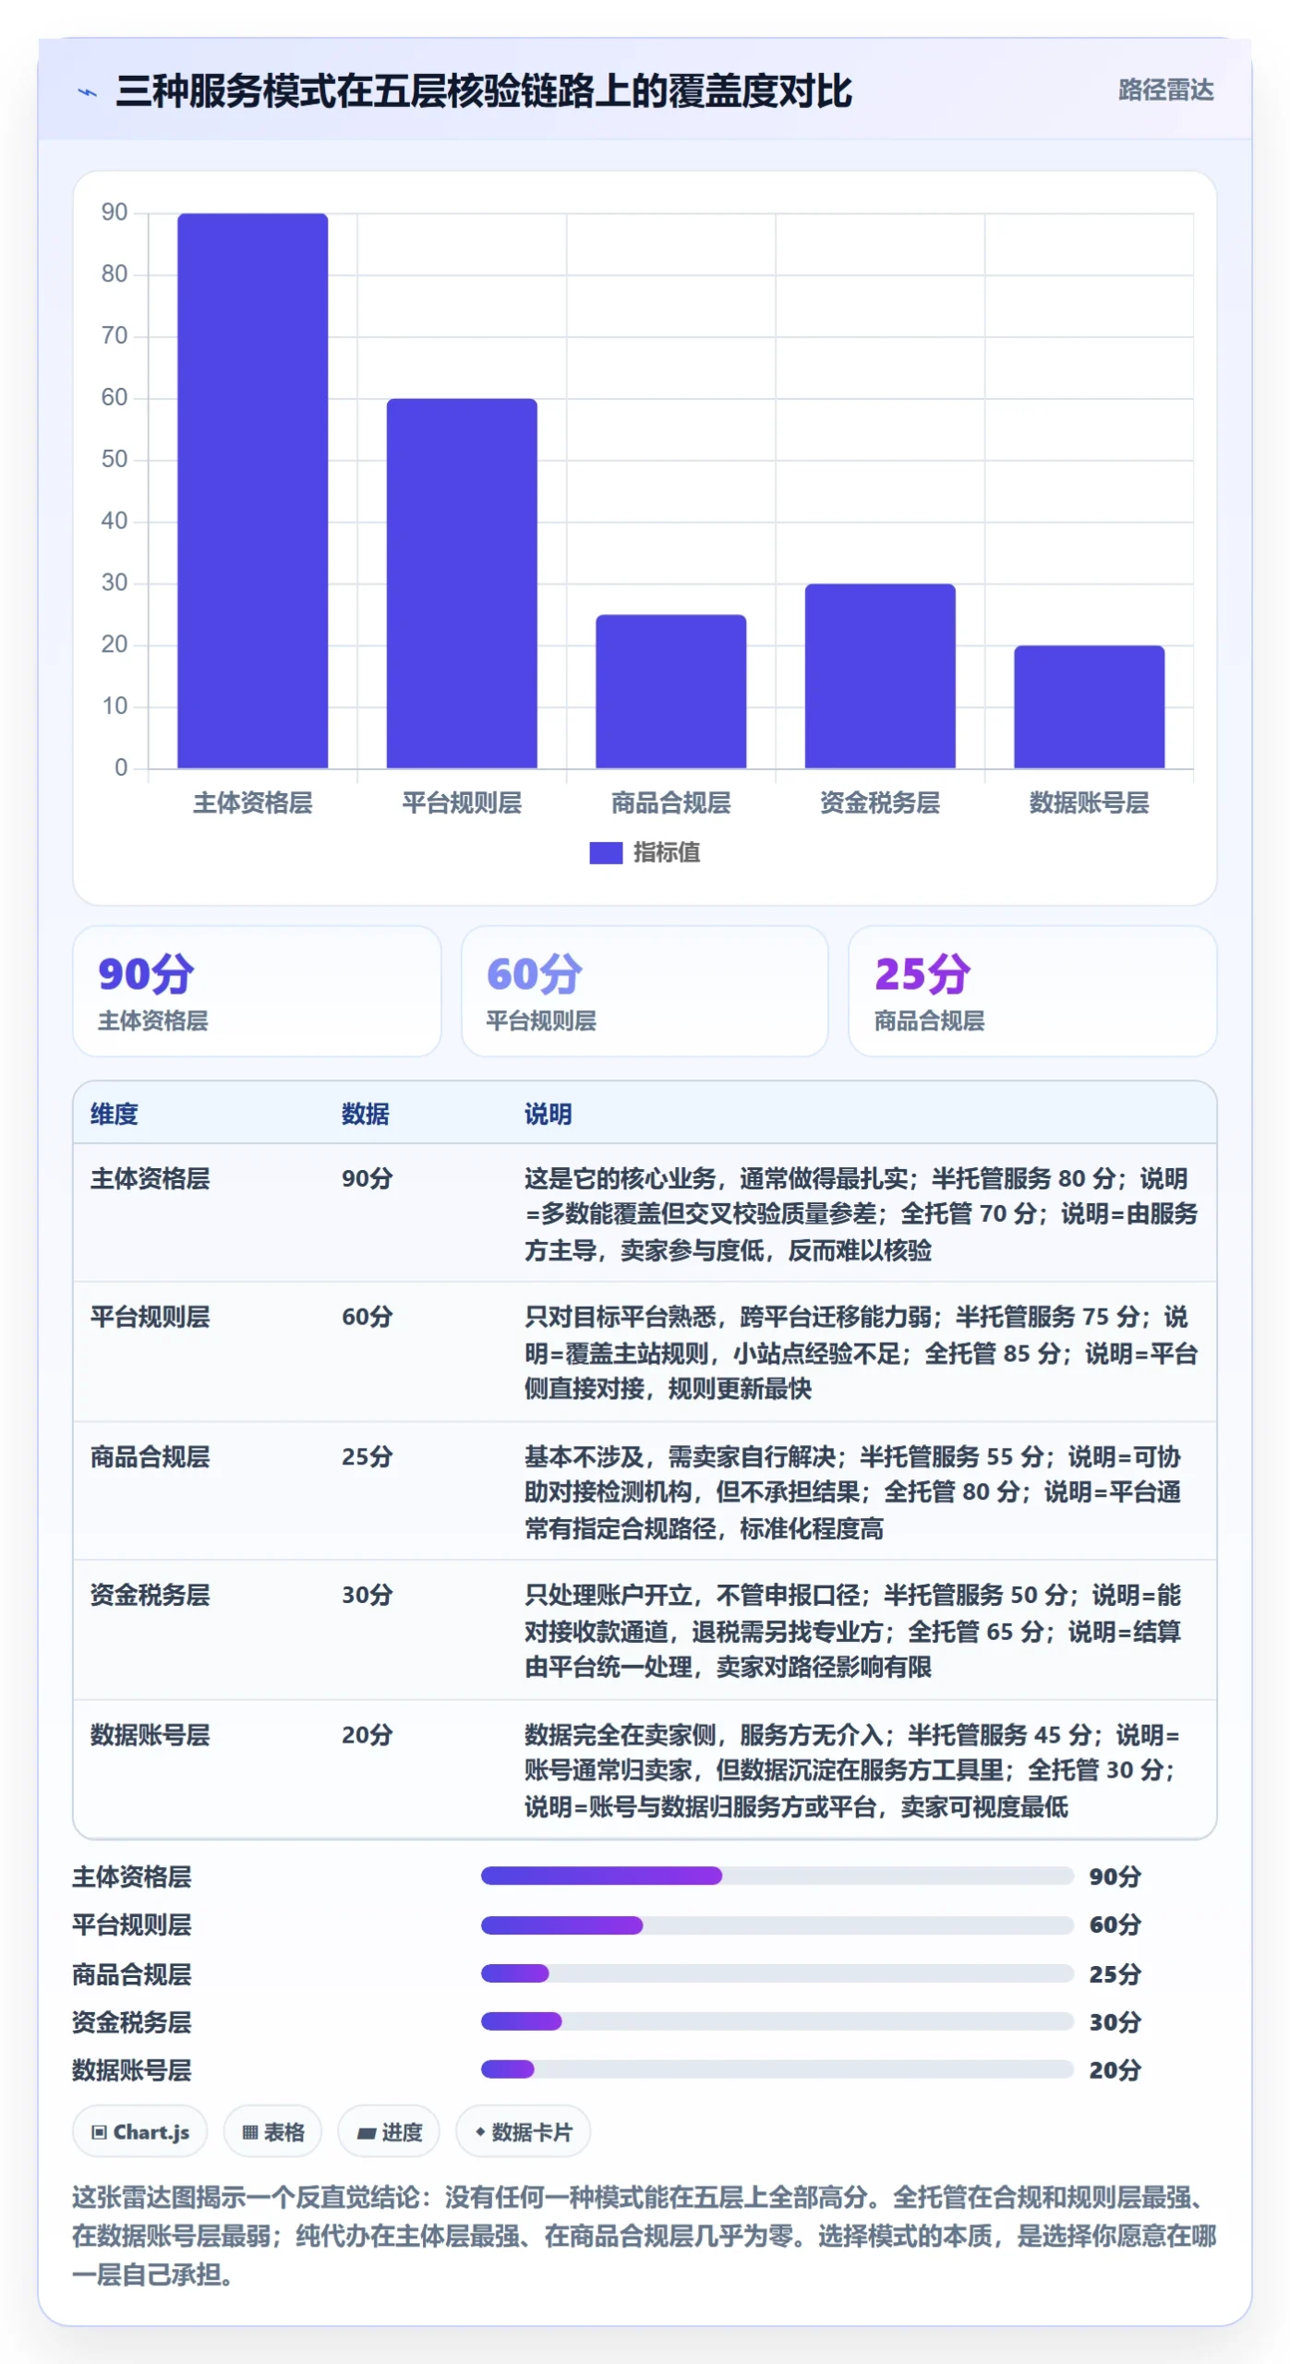Screen dimensions: 1290x2364
Task: Click the chart title 三种服务模式在五层核验链路上的覆盖度对比
Action: click(484, 91)
